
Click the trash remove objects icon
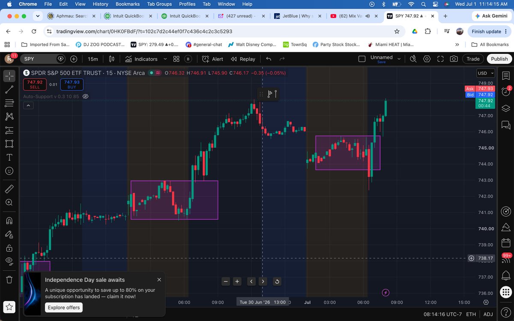(9, 279)
